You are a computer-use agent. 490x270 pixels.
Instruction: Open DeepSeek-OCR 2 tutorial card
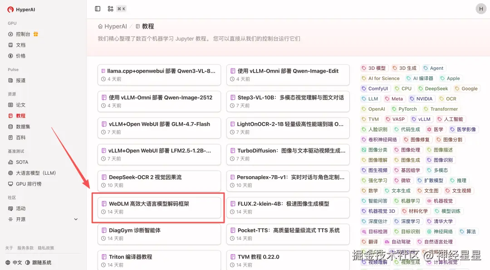coord(159,181)
